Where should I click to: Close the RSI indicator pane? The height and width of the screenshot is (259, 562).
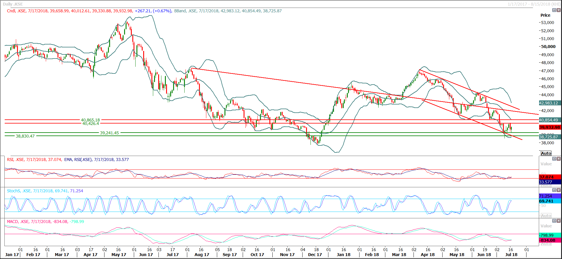click(x=558, y=159)
